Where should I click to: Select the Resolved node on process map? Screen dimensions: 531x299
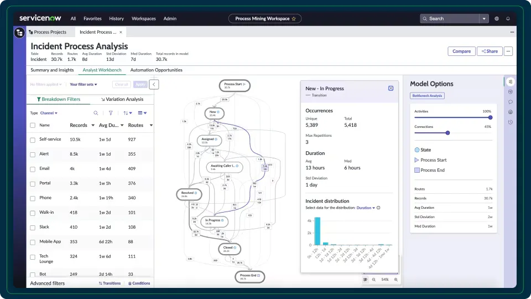[189, 194]
